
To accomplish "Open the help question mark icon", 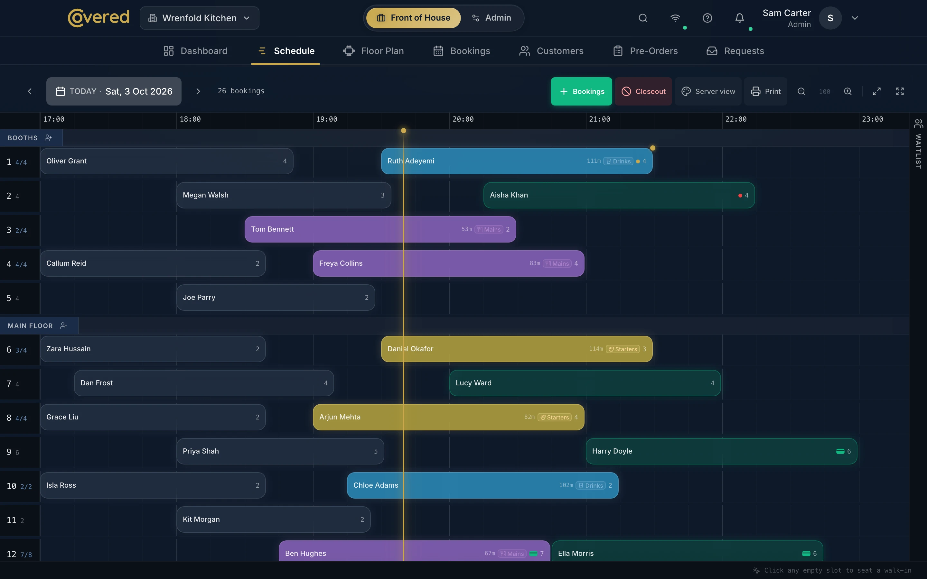I will (x=707, y=18).
